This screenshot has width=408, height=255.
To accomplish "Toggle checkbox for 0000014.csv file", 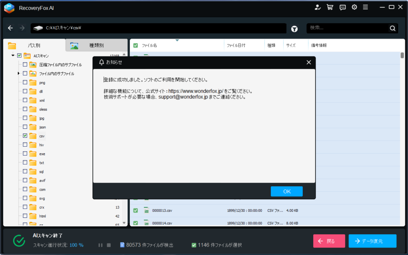I will coord(135,223).
